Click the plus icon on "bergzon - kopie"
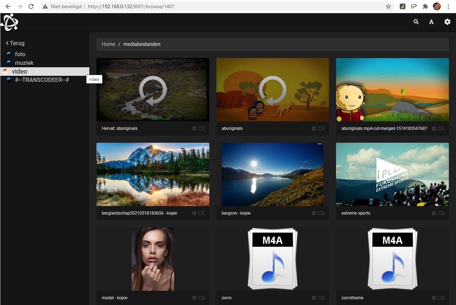The height and width of the screenshot is (305, 456). (x=314, y=213)
